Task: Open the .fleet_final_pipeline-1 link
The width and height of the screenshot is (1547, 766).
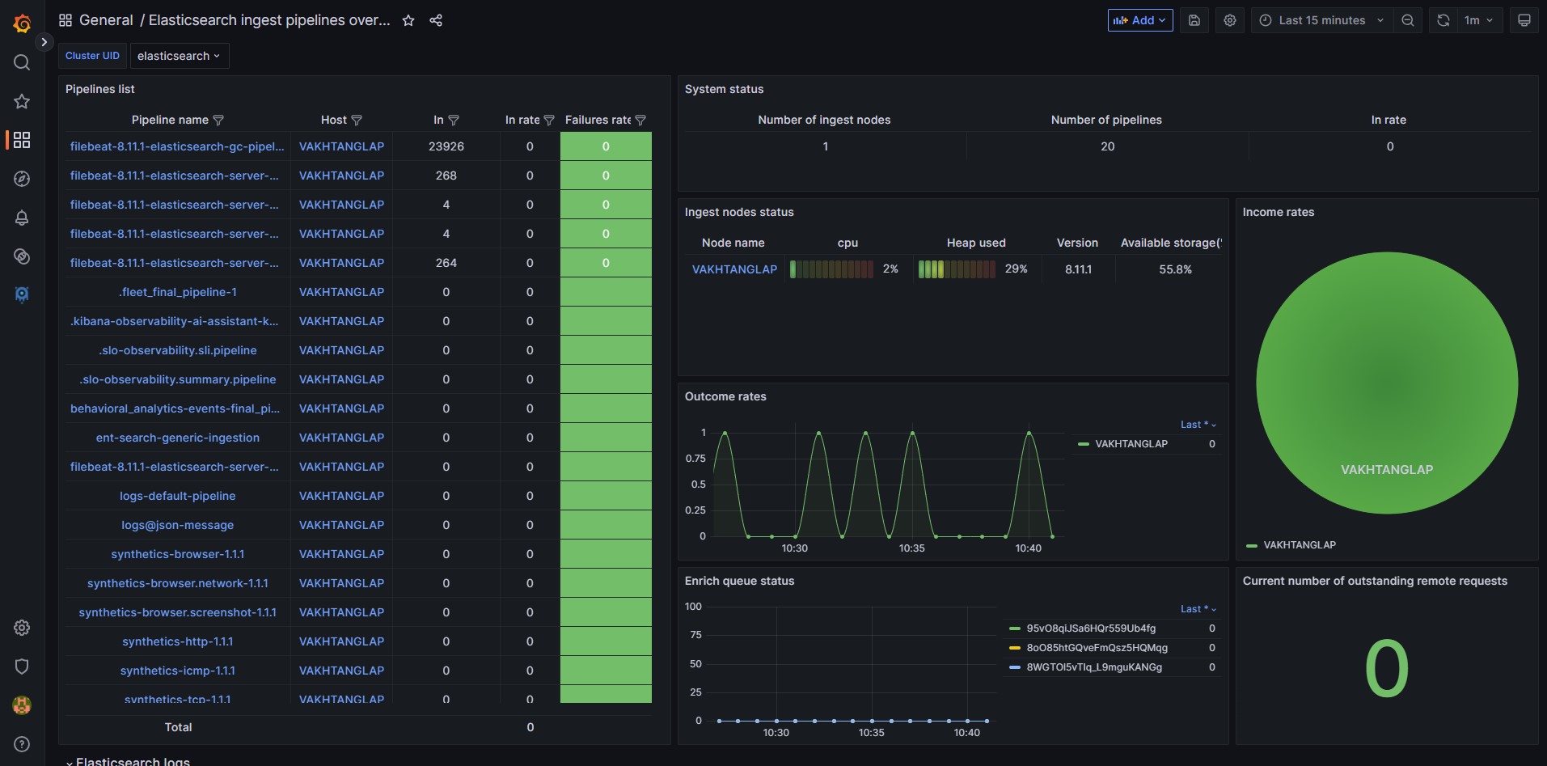Action: (177, 292)
